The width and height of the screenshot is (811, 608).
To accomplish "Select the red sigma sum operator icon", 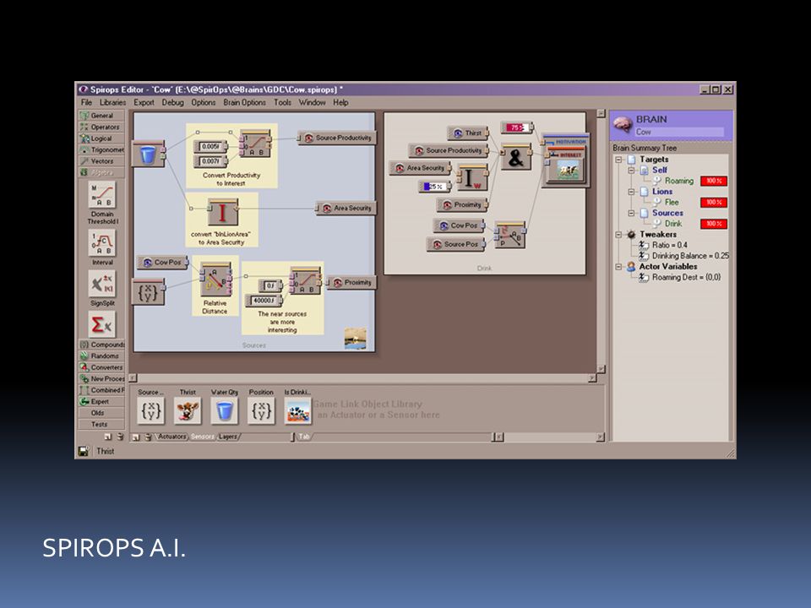I will (x=102, y=324).
